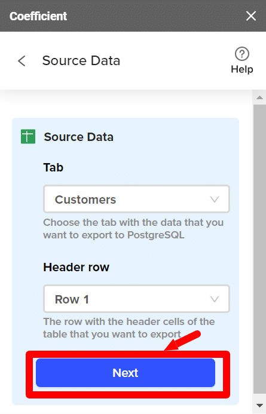Click the Coefficient title in header bar
The height and width of the screenshot is (414, 266).
point(38,16)
